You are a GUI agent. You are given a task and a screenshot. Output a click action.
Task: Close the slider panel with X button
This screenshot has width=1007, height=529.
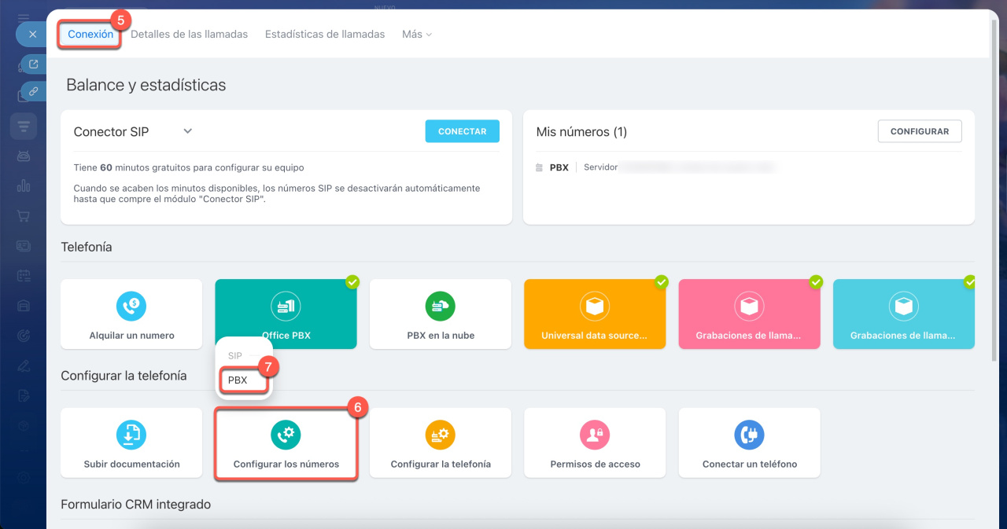[x=32, y=35]
